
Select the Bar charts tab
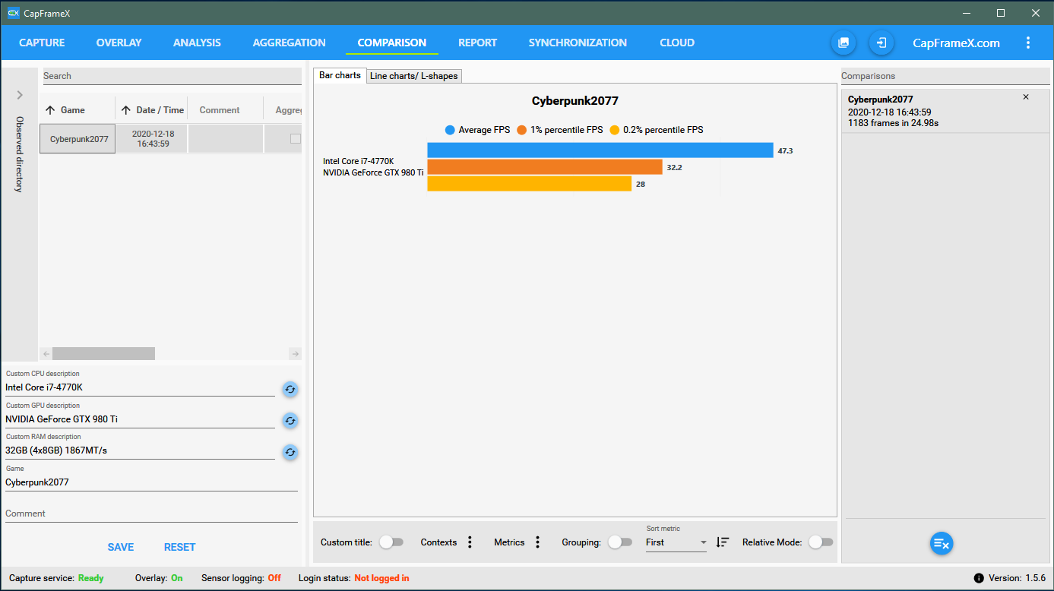click(x=340, y=75)
